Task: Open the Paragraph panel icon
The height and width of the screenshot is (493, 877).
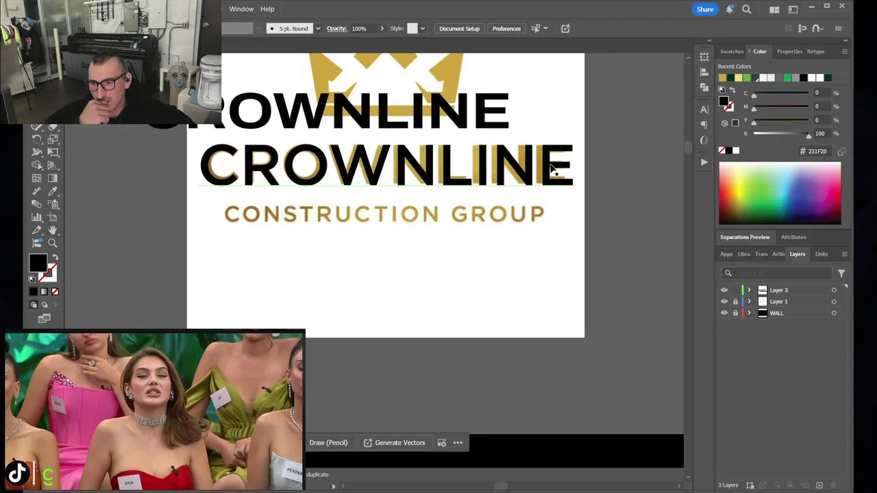Action: [x=704, y=125]
